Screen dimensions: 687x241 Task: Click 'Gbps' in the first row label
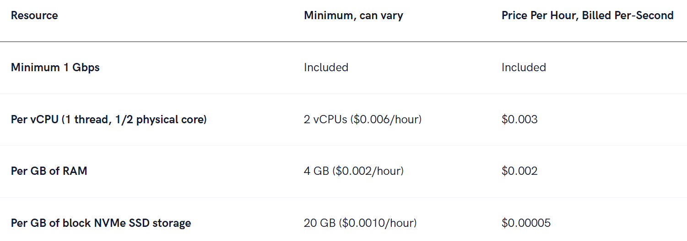tap(86, 68)
